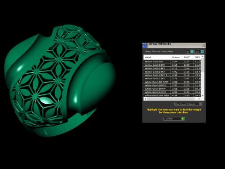The height and width of the screenshot is (169, 225).
Task: Click the Metal Weights scale icon
Action: coord(145,45)
